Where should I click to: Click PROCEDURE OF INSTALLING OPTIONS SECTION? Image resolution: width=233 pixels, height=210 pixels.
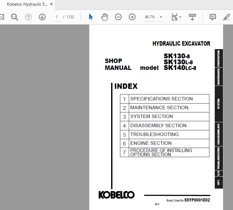(161, 152)
